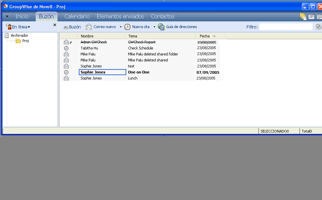Select the Tabitha Hu sender name
Screen dimensions: 322x200
coord(89,48)
